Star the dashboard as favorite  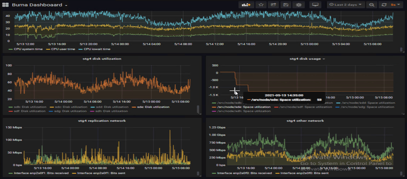[261, 5]
